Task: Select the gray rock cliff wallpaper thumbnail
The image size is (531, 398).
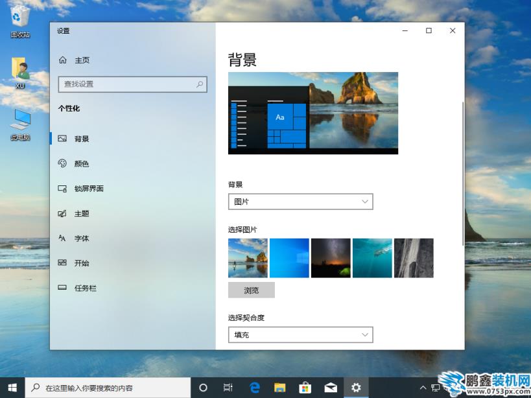Action: pos(414,258)
